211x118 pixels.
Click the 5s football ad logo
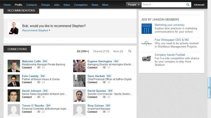tap(146, 59)
